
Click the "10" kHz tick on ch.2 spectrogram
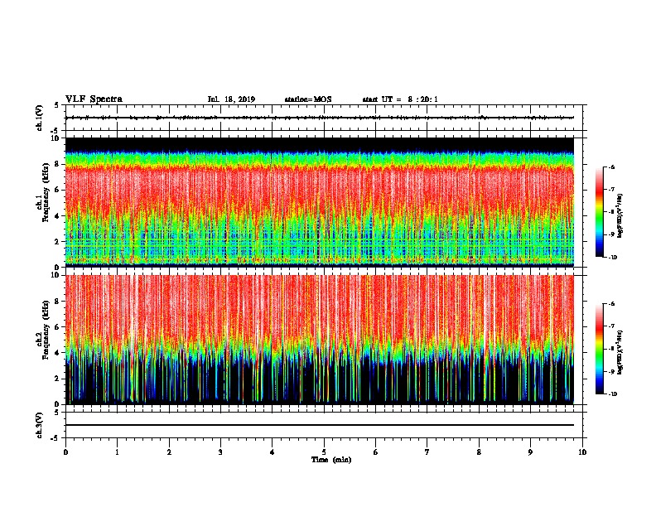tap(56, 275)
